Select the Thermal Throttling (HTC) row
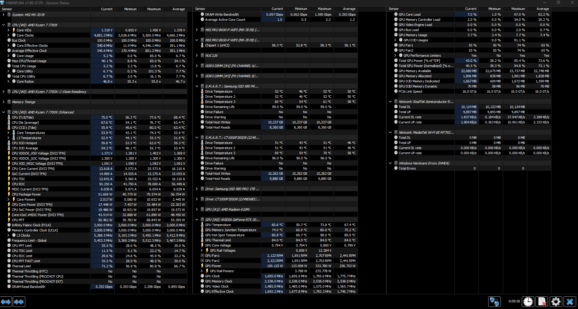 click(x=93, y=271)
